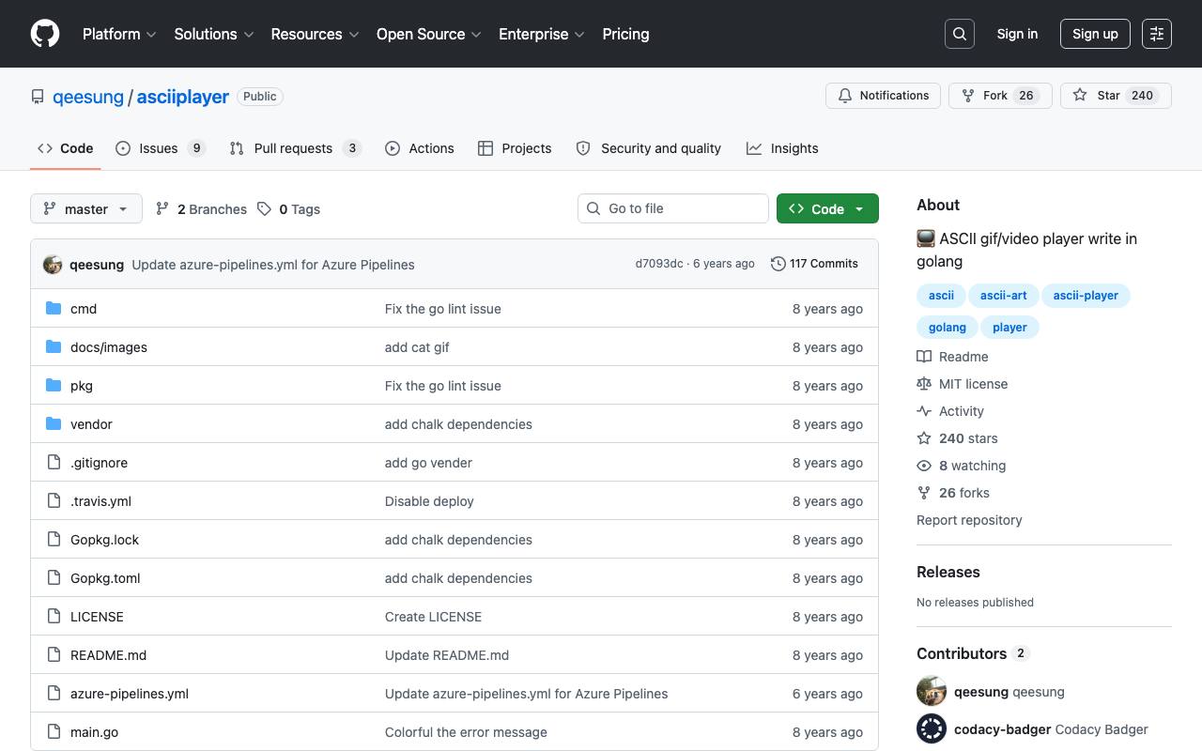Open the Projects tab
1202x751 pixels.
coord(515,148)
